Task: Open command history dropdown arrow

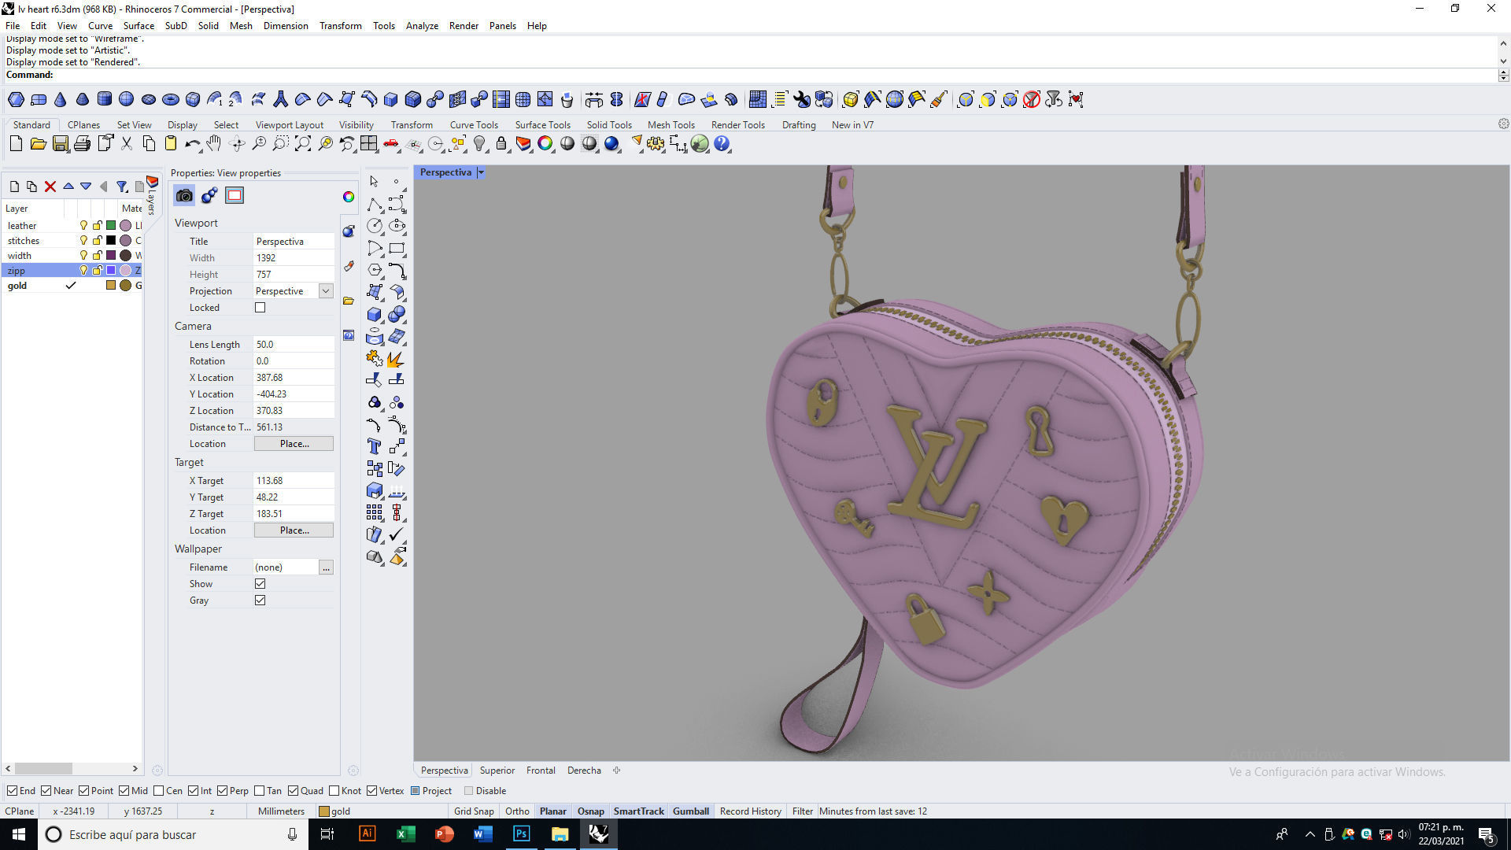Action: [x=1503, y=76]
